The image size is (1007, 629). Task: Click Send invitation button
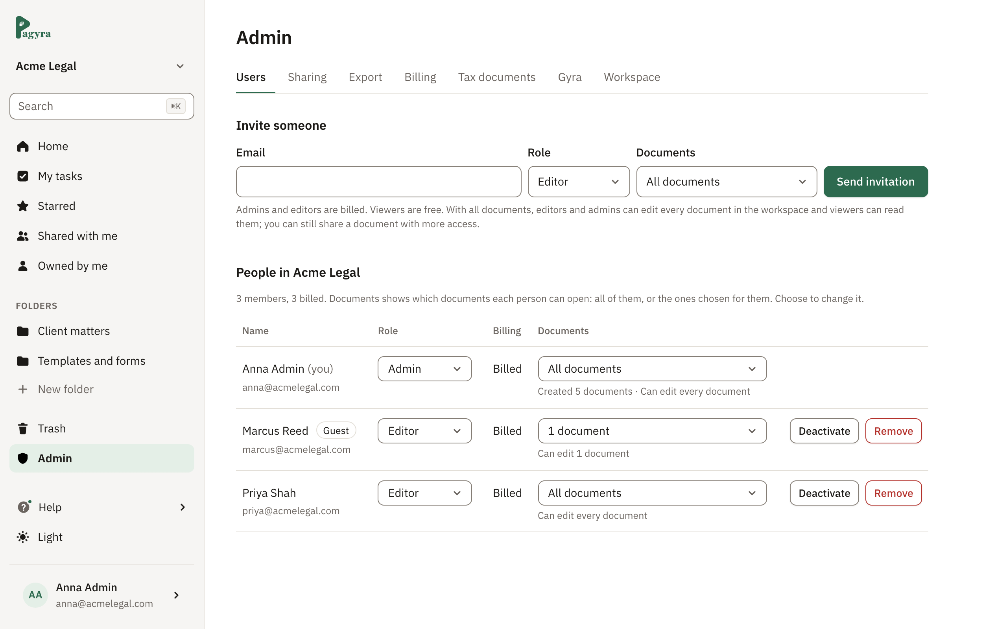click(x=876, y=182)
